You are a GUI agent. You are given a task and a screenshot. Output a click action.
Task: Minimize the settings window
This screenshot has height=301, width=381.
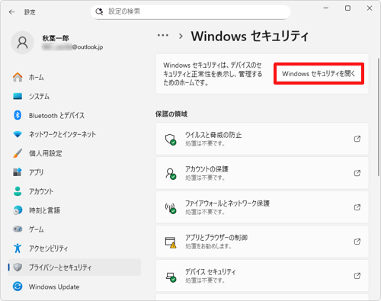326,8
